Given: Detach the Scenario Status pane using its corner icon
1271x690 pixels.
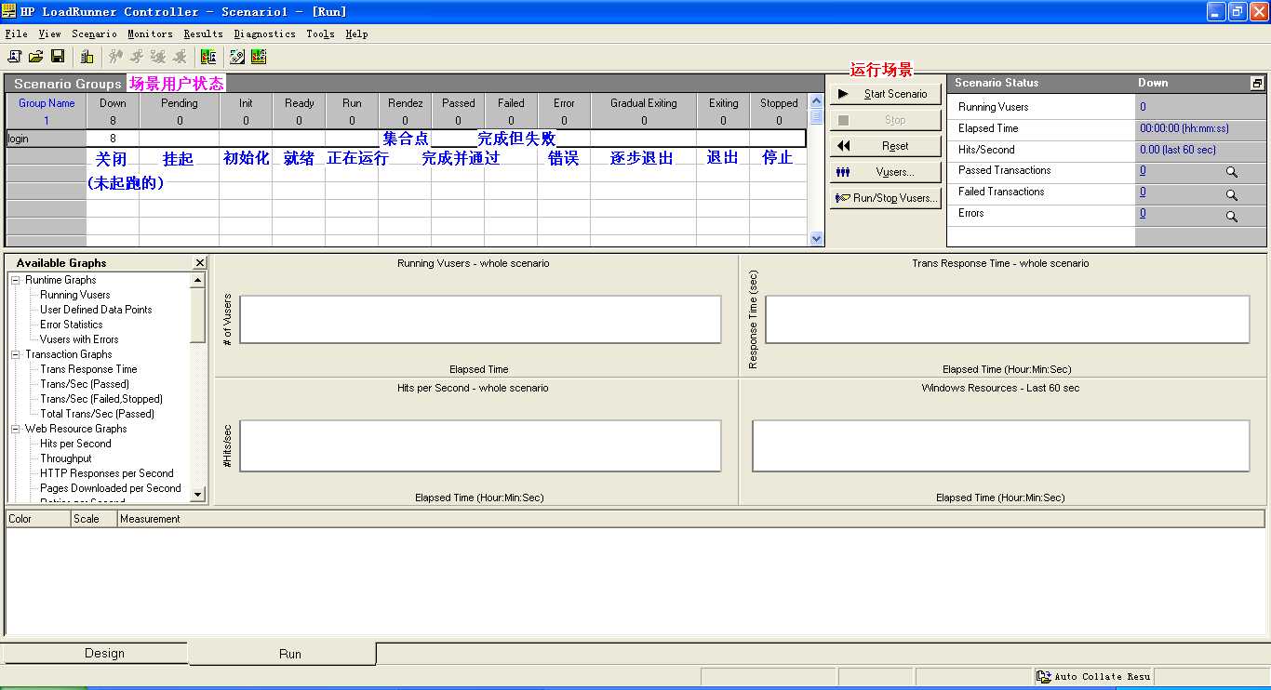Looking at the screenshot, I should [x=1257, y=83].
